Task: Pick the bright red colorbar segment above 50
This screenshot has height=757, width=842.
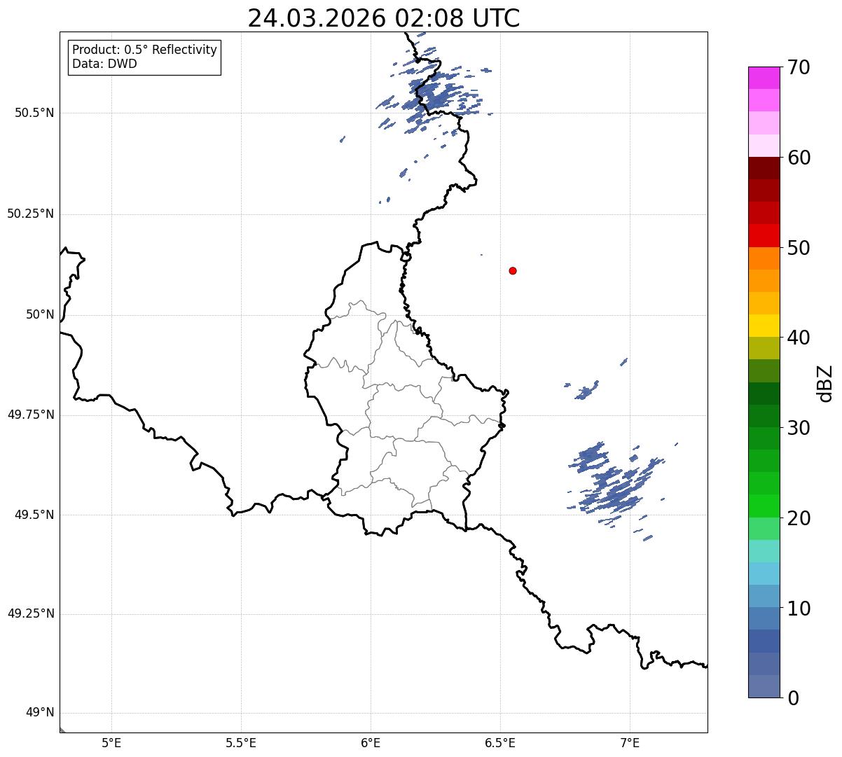Action: point(764,236)
